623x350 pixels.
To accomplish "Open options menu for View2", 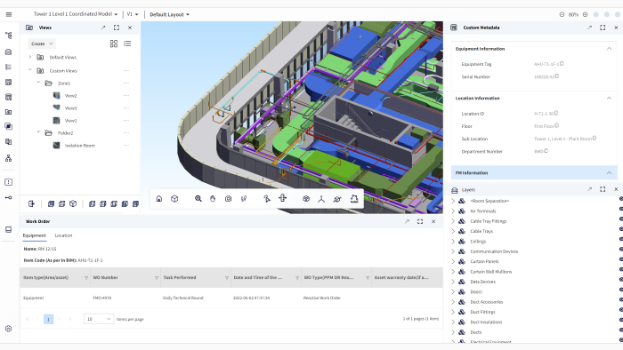I will coord(126,96).
